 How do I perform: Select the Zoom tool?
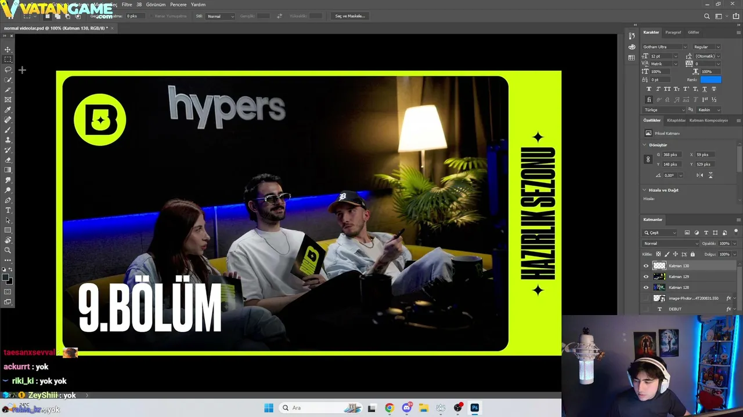click(8, 250)
